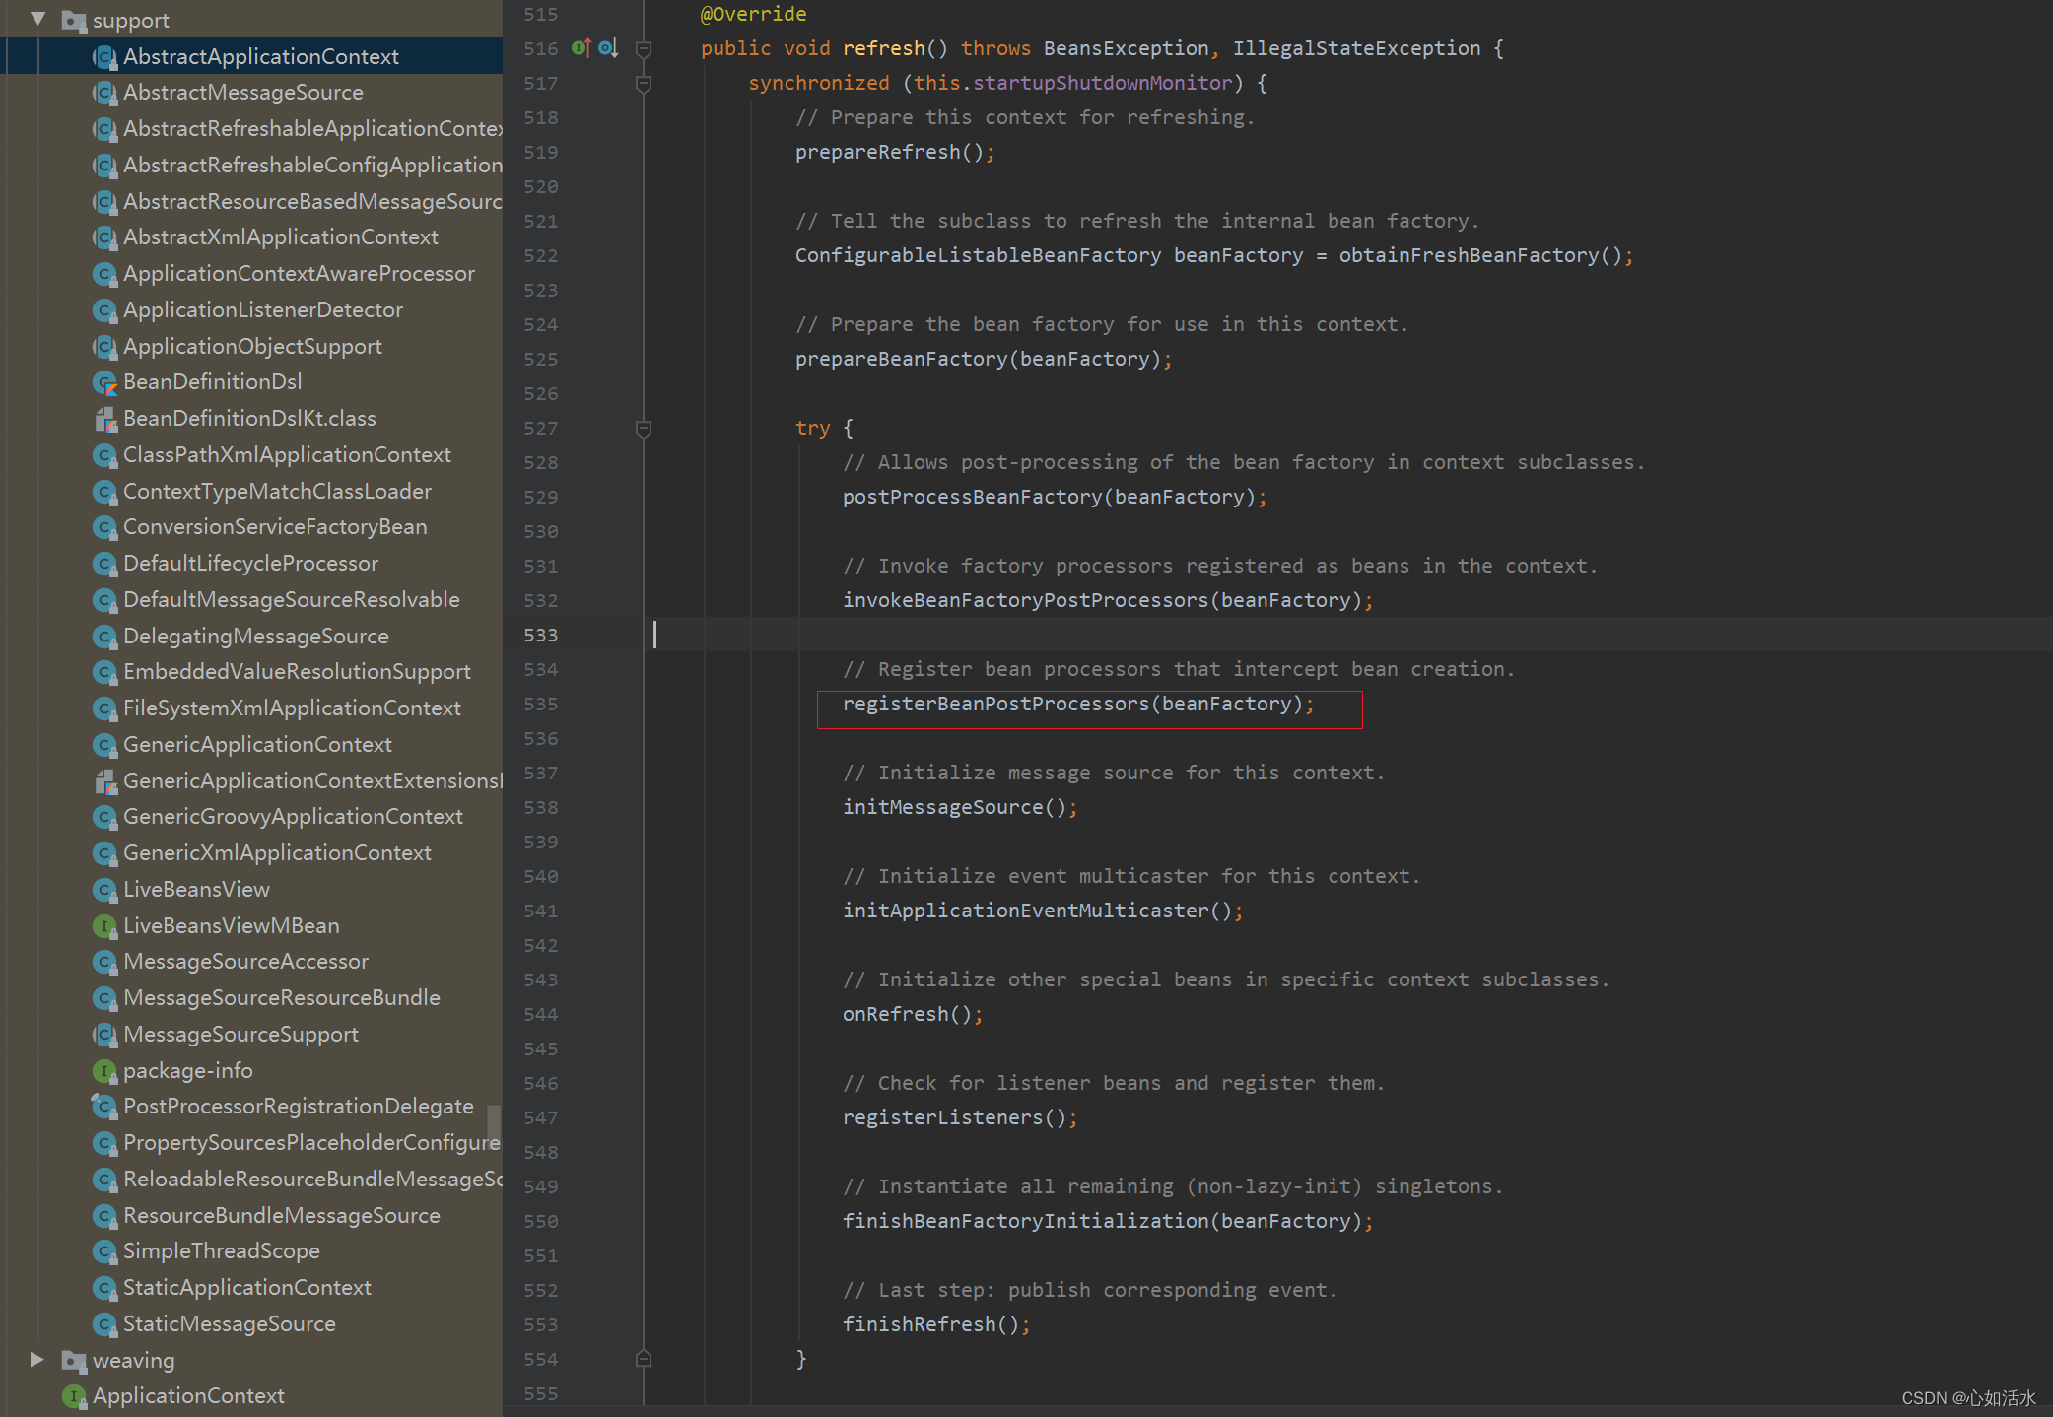Fold the refresh() method at line 516
The height and width of the screenshot is (1417, 2053).
click(x=644, y=48)
